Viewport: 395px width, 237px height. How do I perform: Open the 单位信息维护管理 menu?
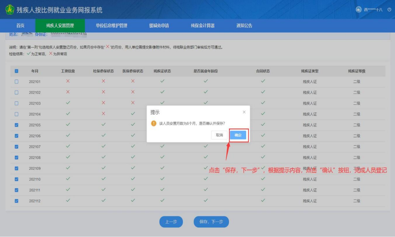click(112, 26)
